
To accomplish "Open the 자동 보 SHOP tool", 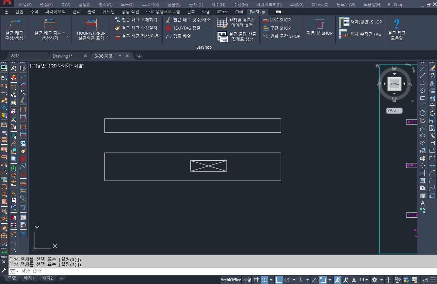I will 320,28.
